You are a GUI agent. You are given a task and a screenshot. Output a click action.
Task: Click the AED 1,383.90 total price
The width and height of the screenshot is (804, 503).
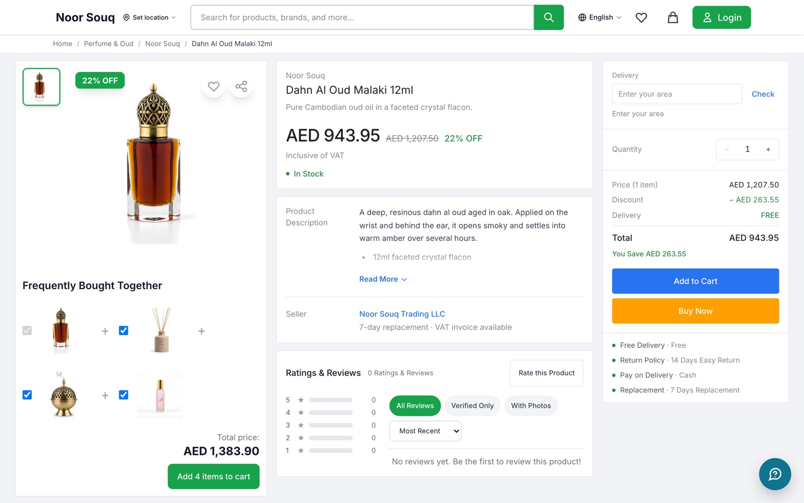click(x=221, y=451)
